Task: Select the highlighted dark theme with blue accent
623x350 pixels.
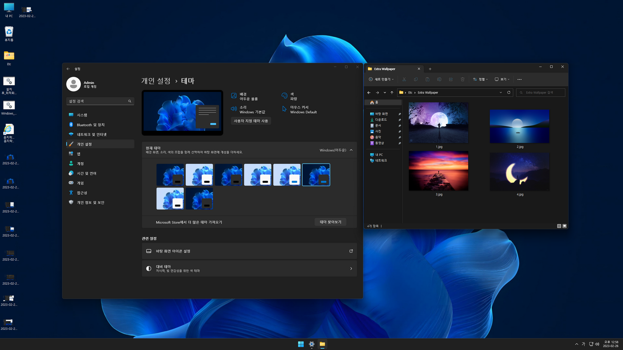Action: (316, 175)
